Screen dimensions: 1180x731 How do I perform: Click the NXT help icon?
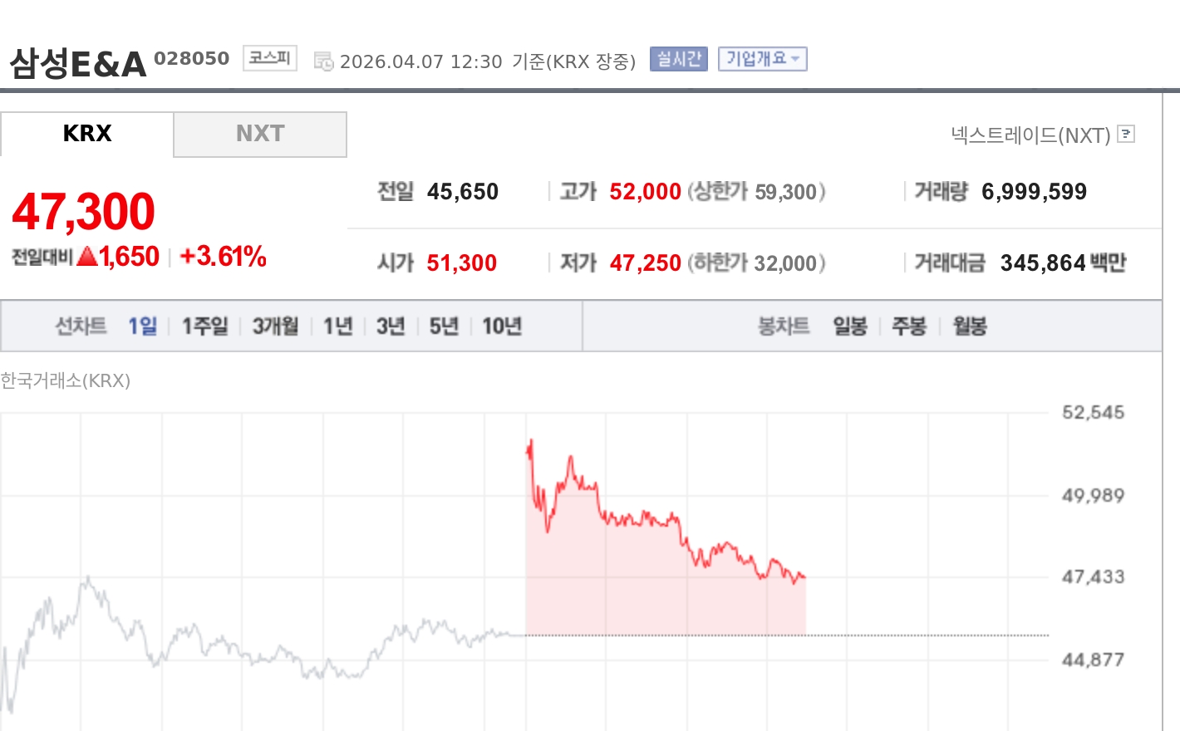(x=1126, y=134)
